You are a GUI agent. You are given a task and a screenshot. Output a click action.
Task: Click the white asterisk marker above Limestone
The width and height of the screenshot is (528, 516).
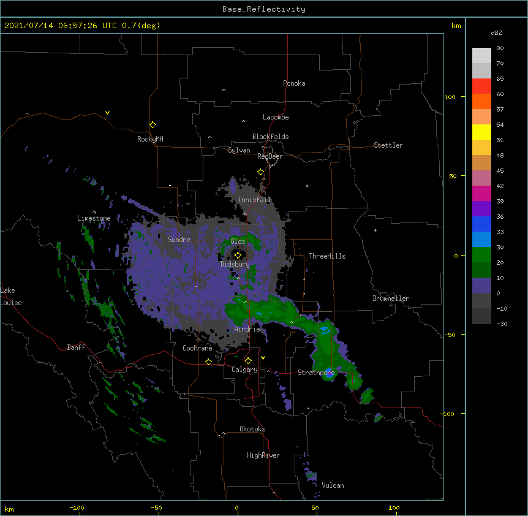tap(94, 212)
